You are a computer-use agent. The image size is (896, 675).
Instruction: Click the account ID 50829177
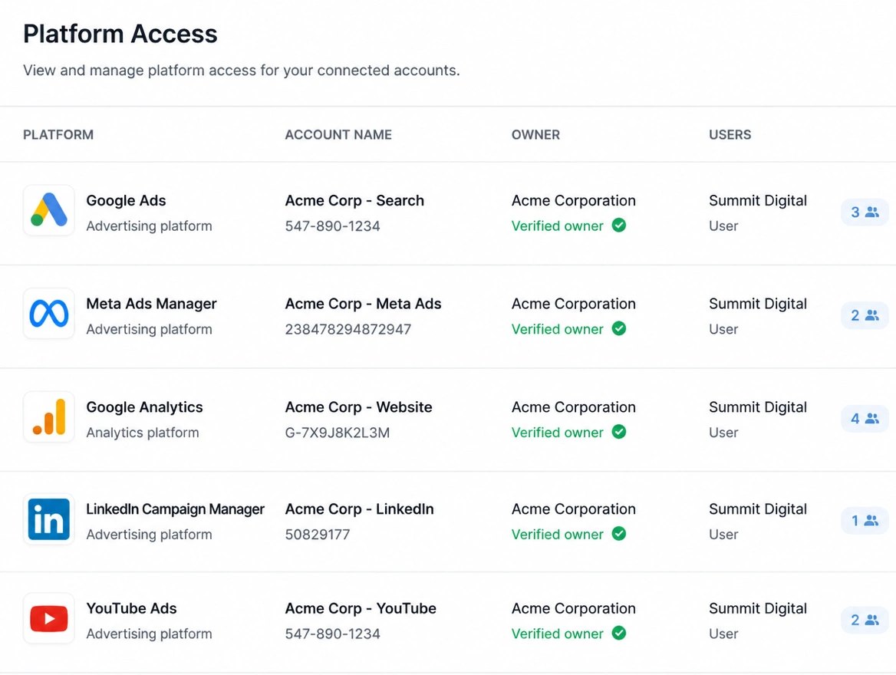tap(317, 535)
